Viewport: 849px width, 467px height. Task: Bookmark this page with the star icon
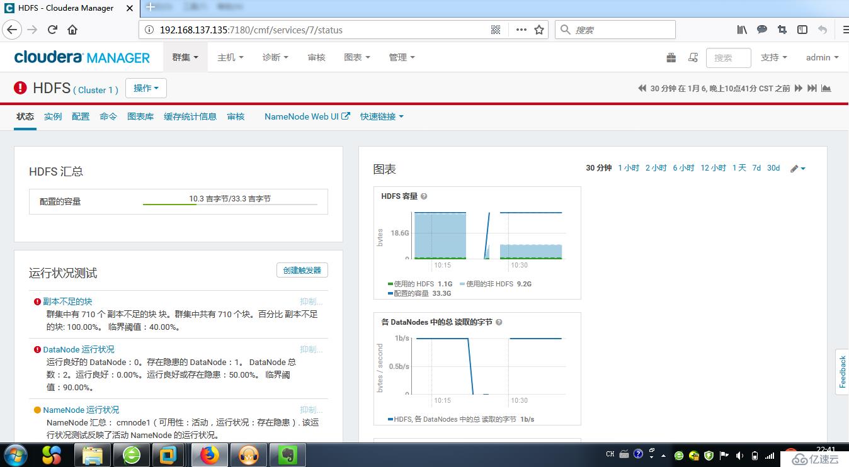[x=539, y=30]
